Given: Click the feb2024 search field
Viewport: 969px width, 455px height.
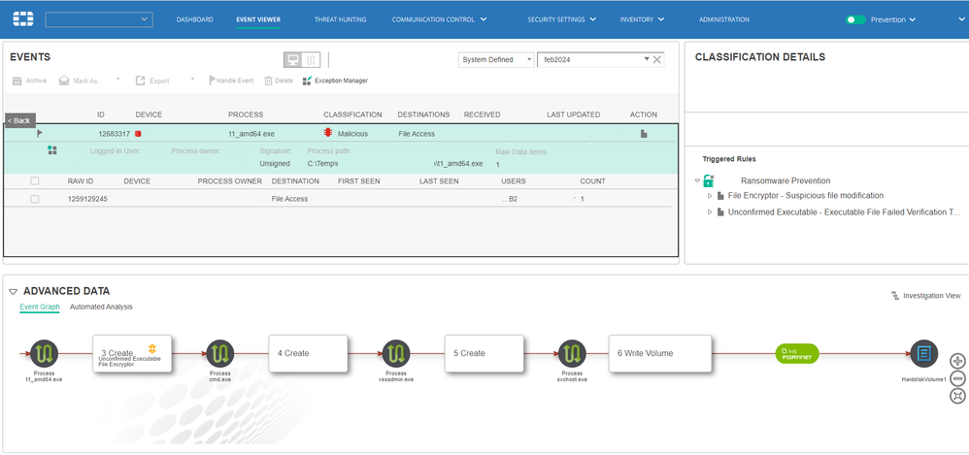Looking at the screenshot, I should click(590, 60).
